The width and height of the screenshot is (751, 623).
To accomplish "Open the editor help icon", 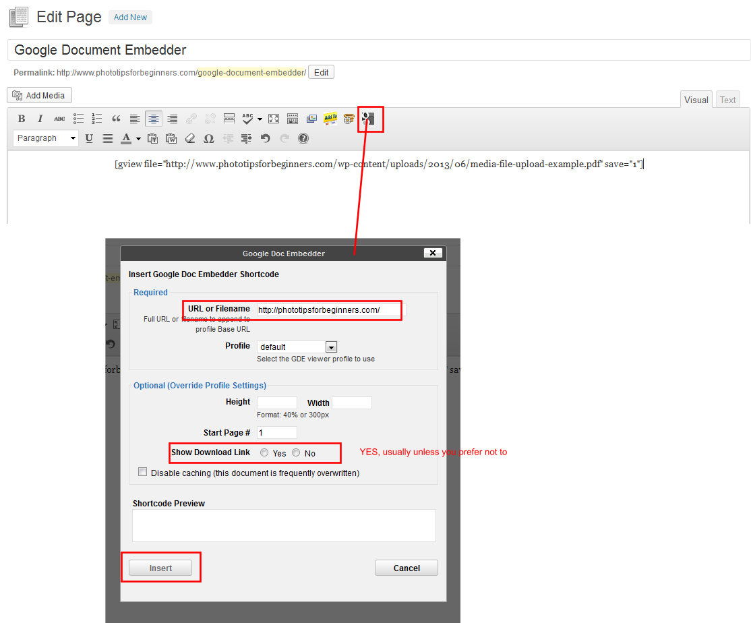I will tap(303, 138).
